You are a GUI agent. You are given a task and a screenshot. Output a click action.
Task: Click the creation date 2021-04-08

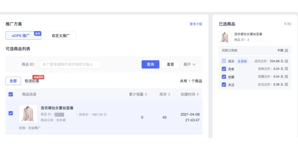point(190,115)
